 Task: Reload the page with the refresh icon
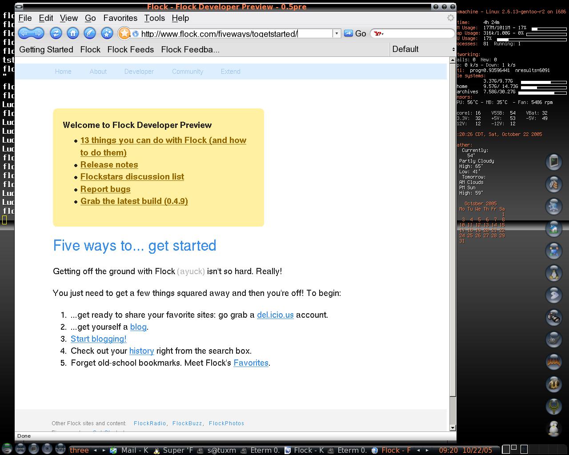point(56,33)
